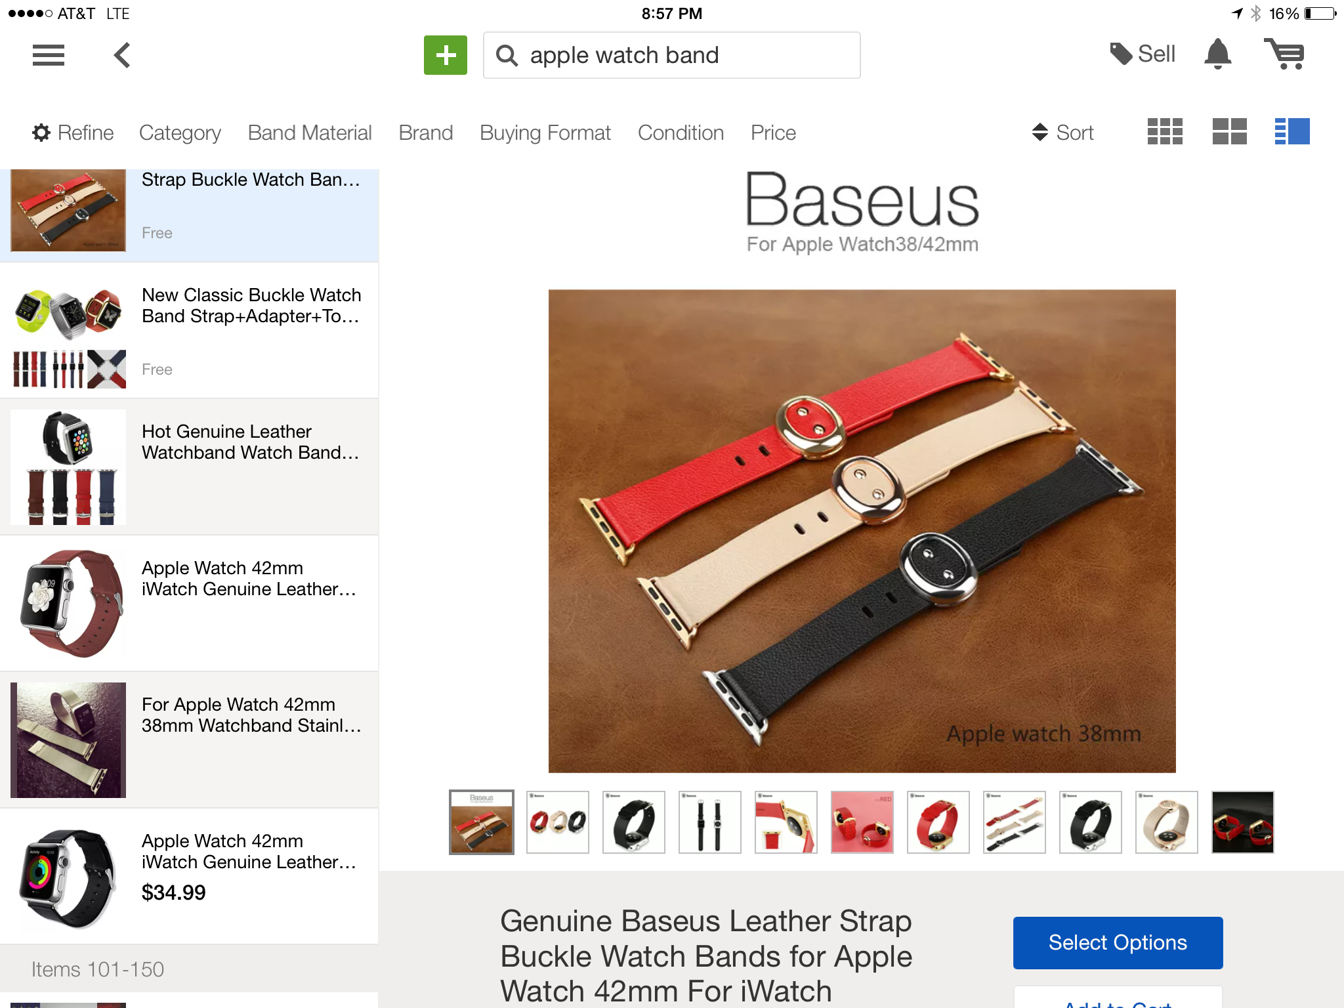Tap the green plus button
Screen dimensions: 1344x1008
[x=446, y=55]
